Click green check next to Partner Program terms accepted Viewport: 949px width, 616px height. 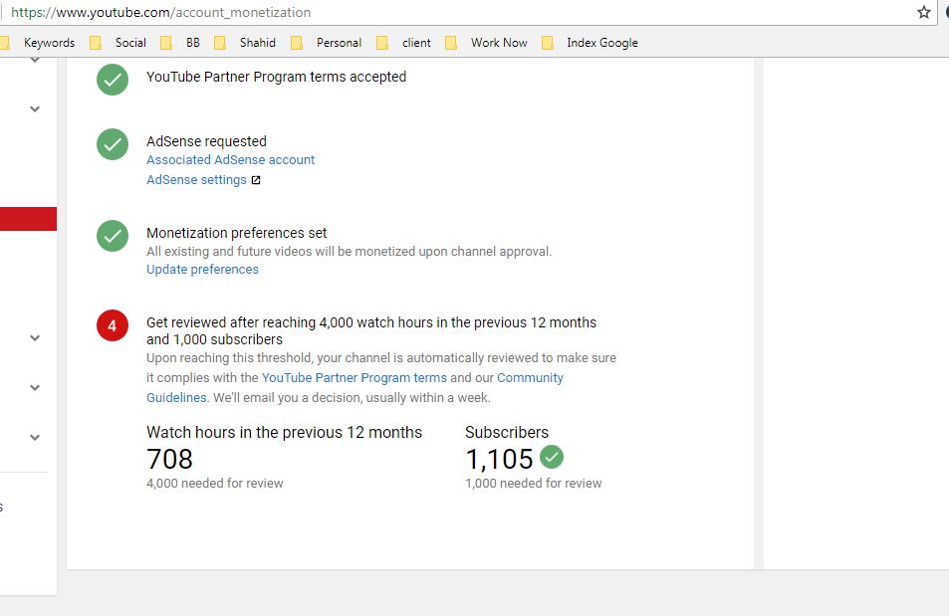113,80
